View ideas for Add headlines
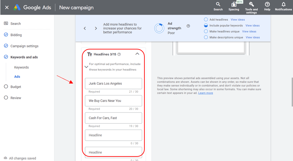The width and height of the screenshot is (293, 161). [x=238, y=20]
